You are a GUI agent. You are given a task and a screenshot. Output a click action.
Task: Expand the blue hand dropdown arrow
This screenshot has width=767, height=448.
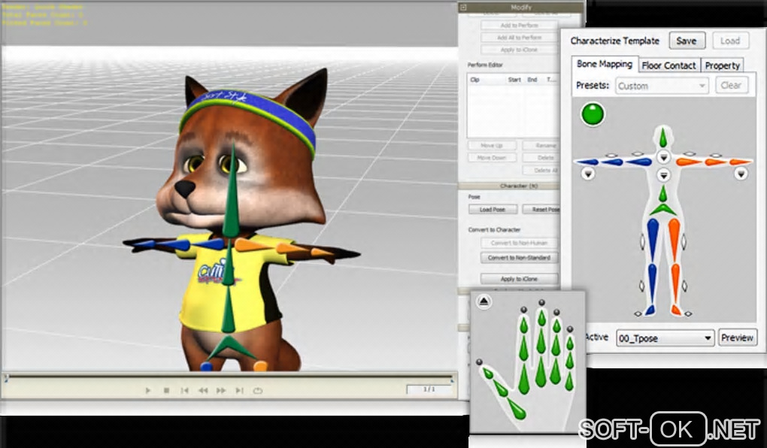click(x=588, y=174)
